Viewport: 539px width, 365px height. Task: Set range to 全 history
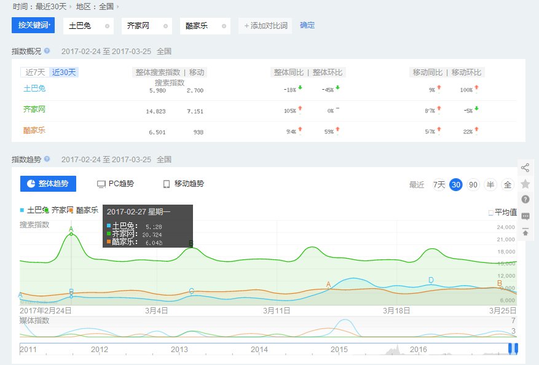click(x=508, y=185)
